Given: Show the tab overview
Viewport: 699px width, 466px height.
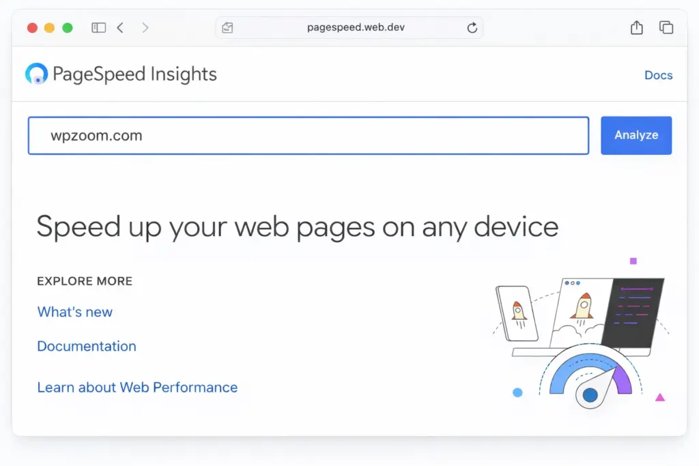Looking at the screenshot, I should point(666,28).
